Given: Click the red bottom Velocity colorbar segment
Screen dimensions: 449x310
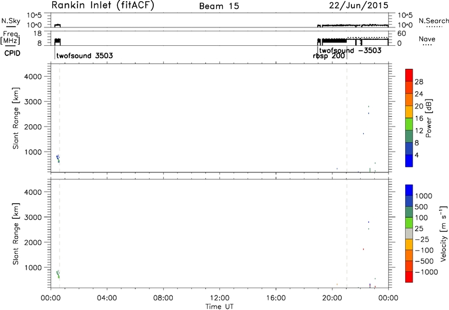Looking at the screenshot, I should click(409, 277).
